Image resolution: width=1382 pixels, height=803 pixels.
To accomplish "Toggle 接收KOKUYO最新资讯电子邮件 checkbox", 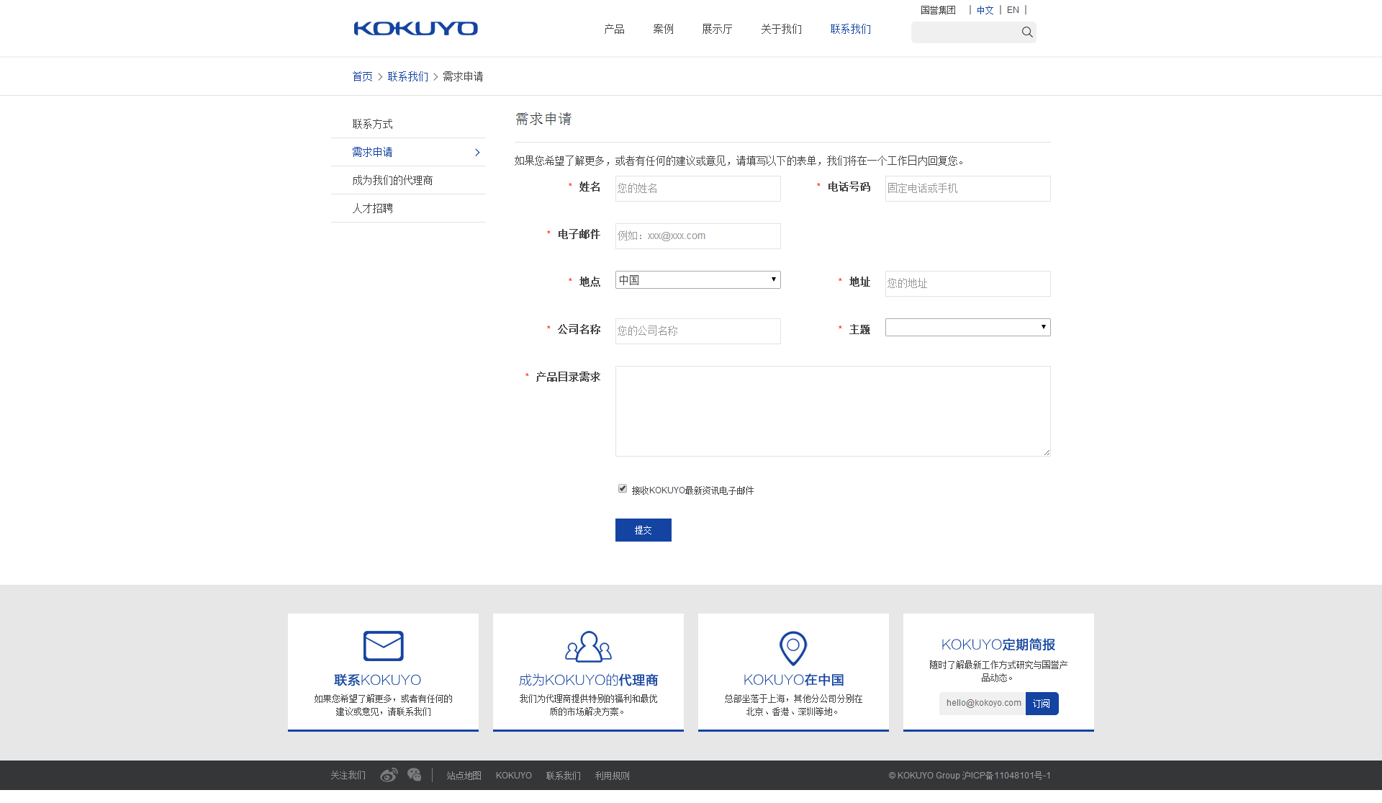I will click(x=623, y=489).
